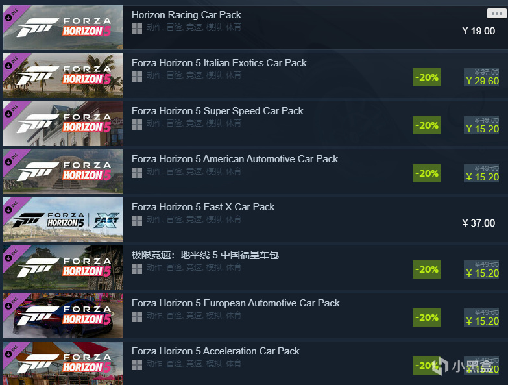Click Windows icon under Italian Exotics Car Pack
Viewport: 508px width, 385px height.
tap(137, 77)
